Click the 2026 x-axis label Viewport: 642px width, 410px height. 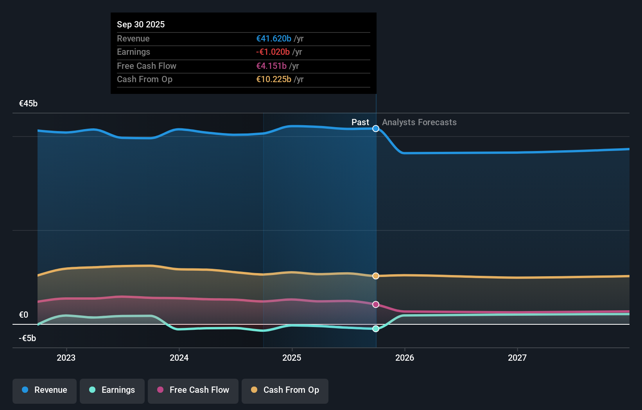click(405, 358)
